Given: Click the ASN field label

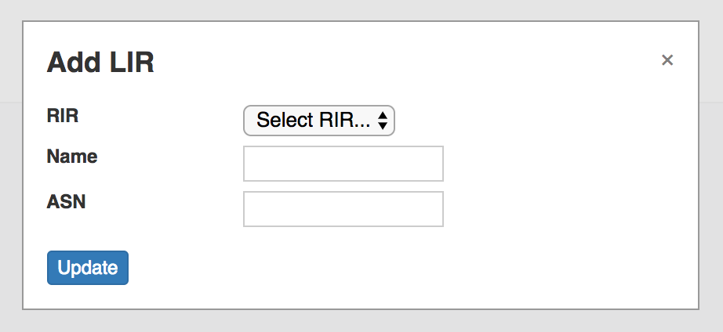Looking at the screenshot, I should pyautogui.click(x=66, y=201).
